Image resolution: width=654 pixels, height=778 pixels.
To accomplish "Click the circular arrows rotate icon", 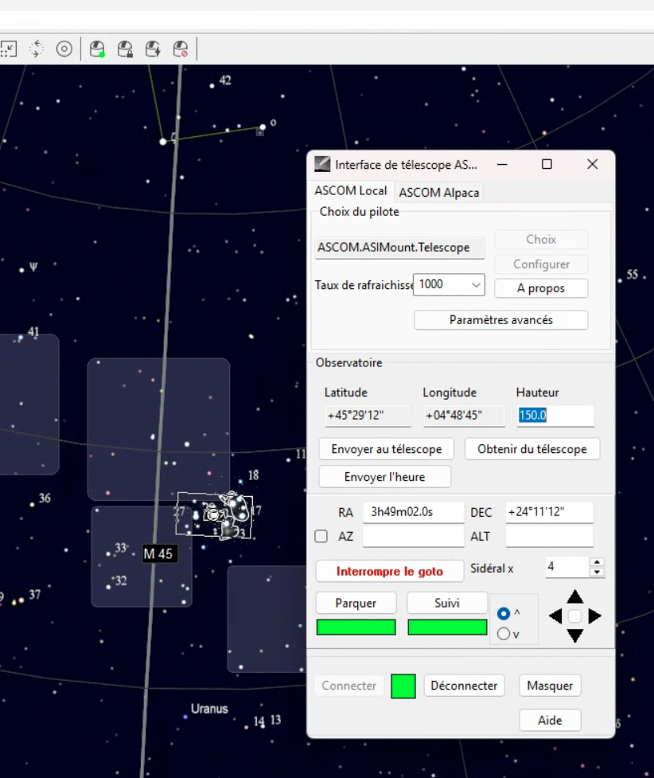I will point(36,49).
